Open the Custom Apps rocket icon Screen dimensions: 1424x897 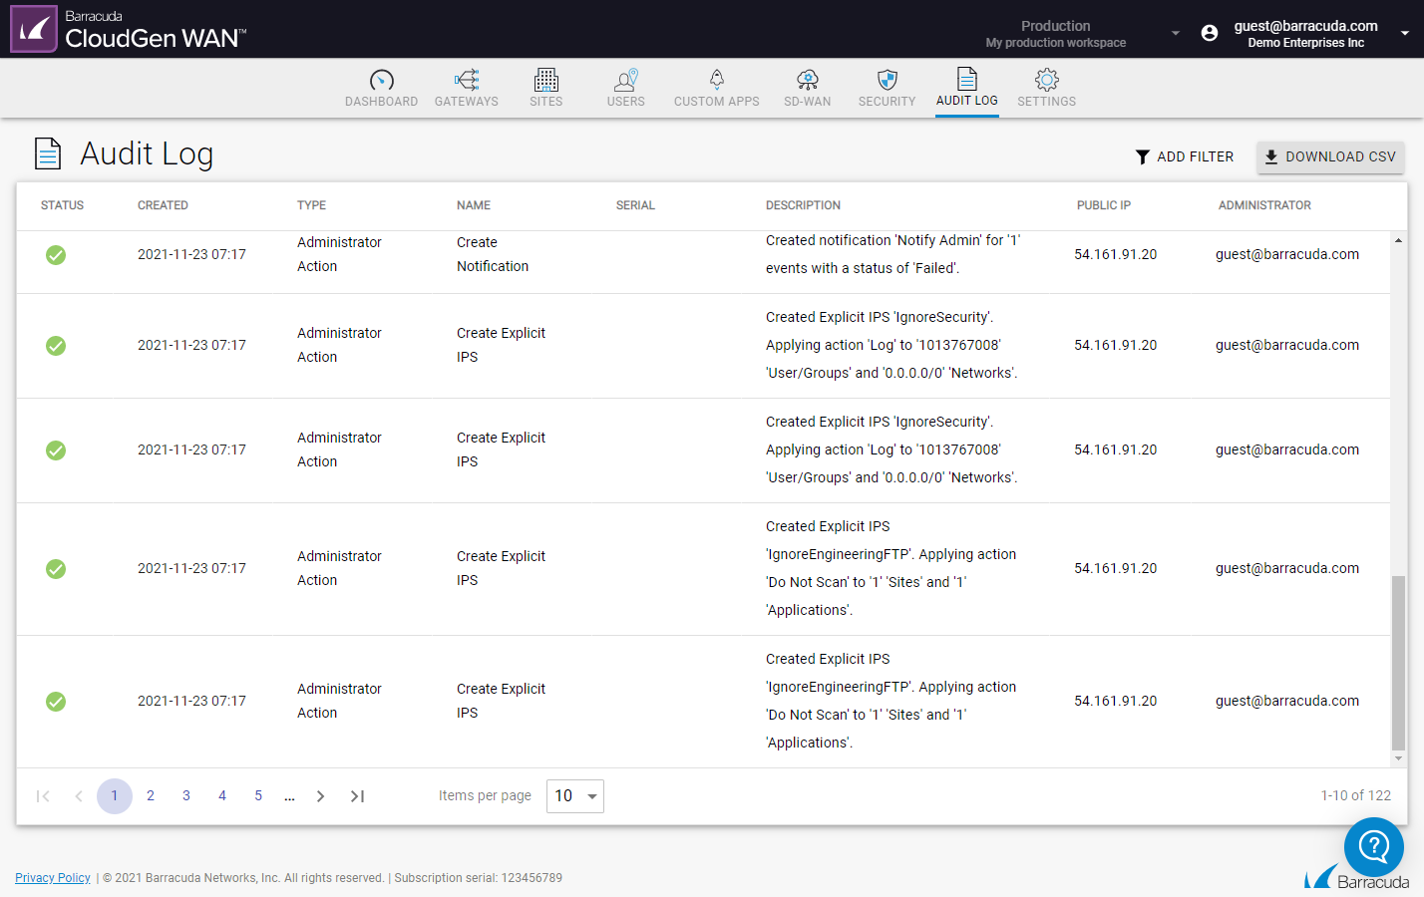click(716, 80)
